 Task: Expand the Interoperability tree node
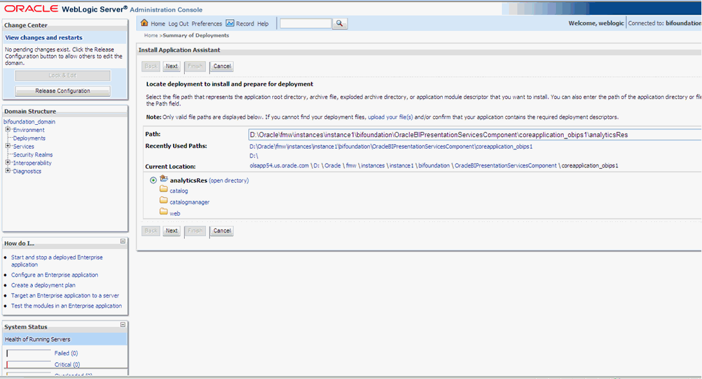[8, 162]
